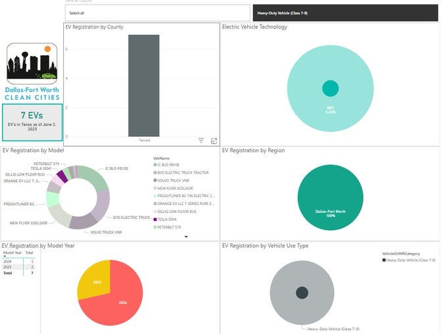
Task: Click the 2024 row in model year table
Action: pos(19,261)
